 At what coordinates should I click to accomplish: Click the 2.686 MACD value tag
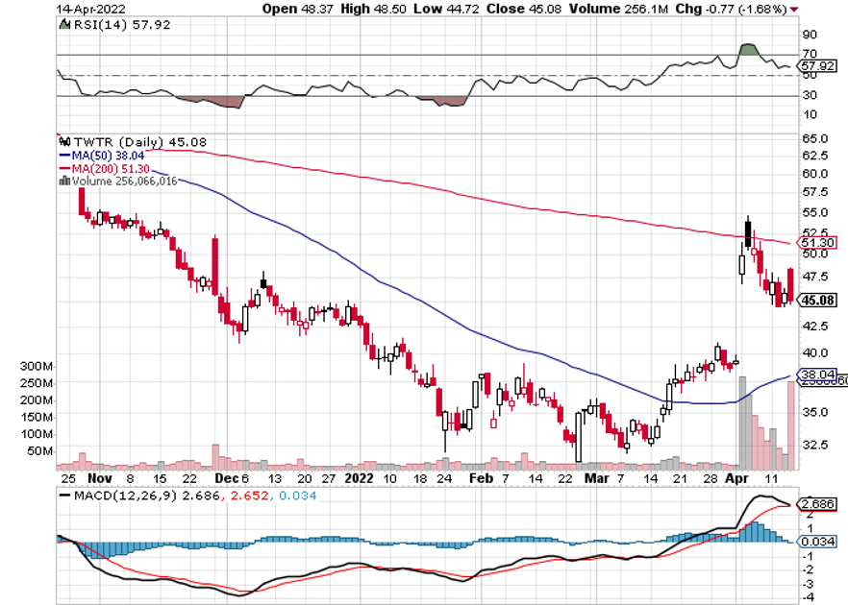(x=817, y=503)
